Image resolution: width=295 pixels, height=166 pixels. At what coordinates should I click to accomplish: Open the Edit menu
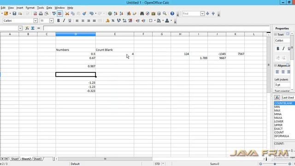tap(3, 8)
